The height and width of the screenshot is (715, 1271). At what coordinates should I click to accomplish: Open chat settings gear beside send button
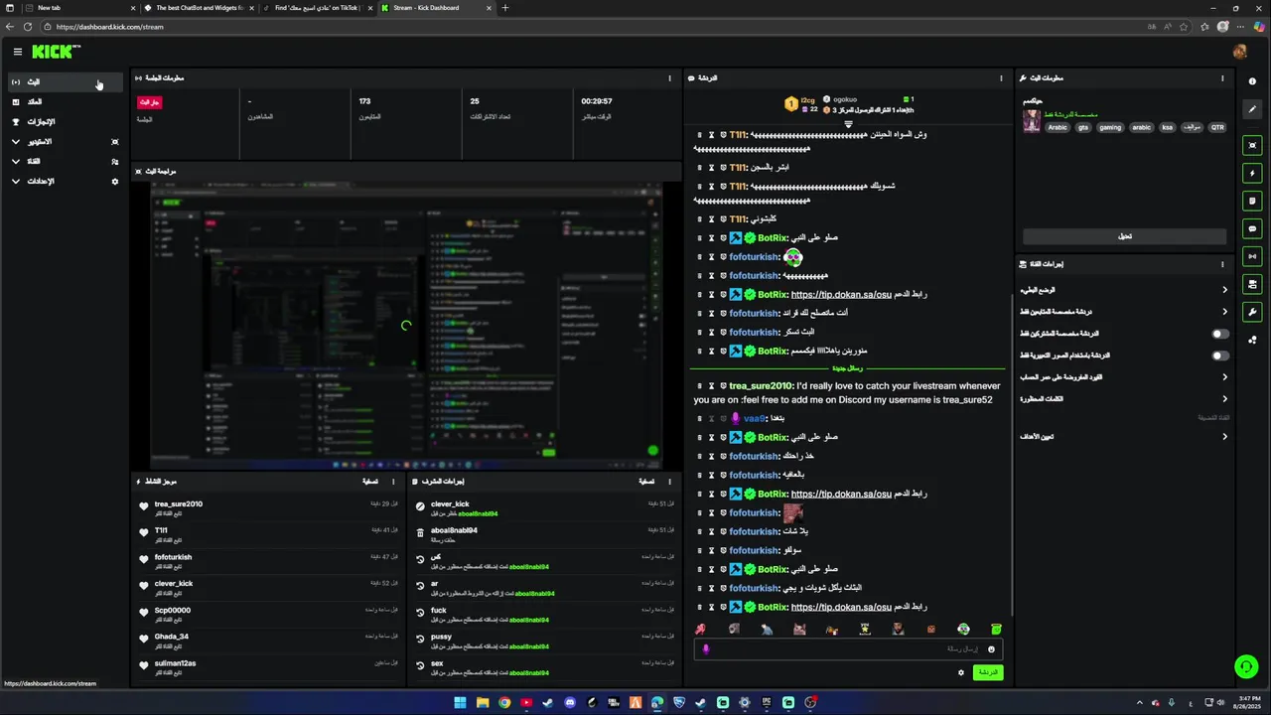(x=960, y=672)
